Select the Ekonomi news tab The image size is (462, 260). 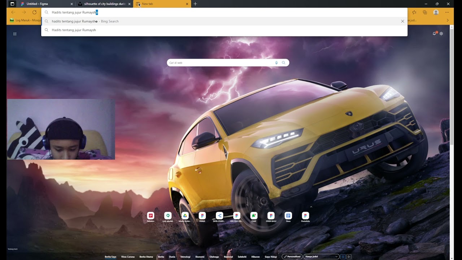click(x=200, y=257)
